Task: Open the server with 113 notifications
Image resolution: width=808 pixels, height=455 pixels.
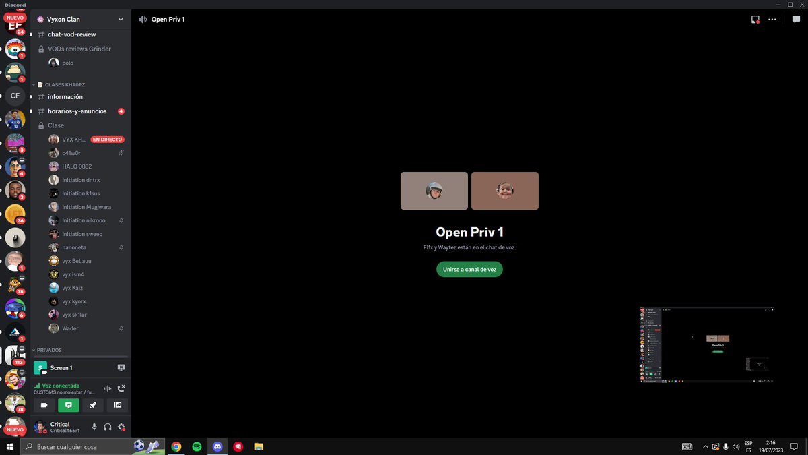Action: [15, 355]
